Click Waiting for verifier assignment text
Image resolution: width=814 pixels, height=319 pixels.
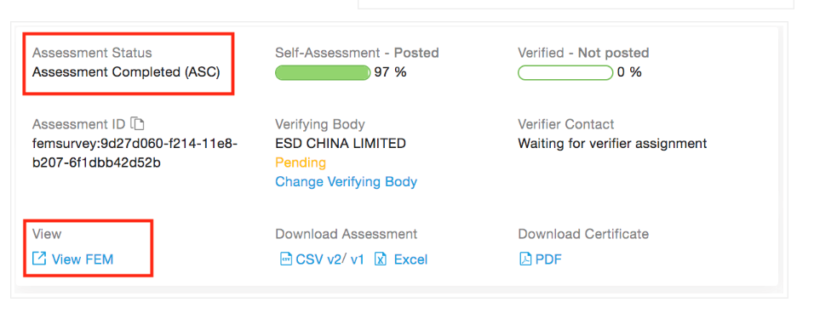612,143
